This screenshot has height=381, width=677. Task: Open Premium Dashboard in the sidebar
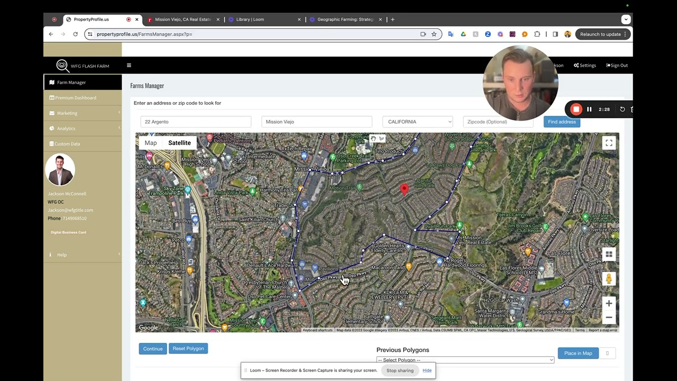[x=83, y=98]
